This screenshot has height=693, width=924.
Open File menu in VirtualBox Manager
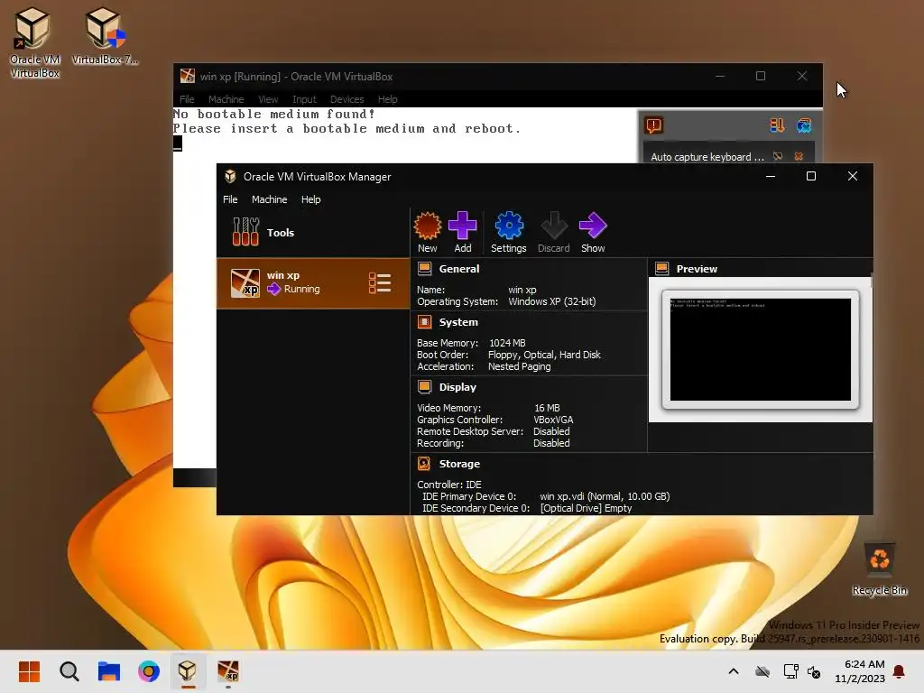pos(230,199)
